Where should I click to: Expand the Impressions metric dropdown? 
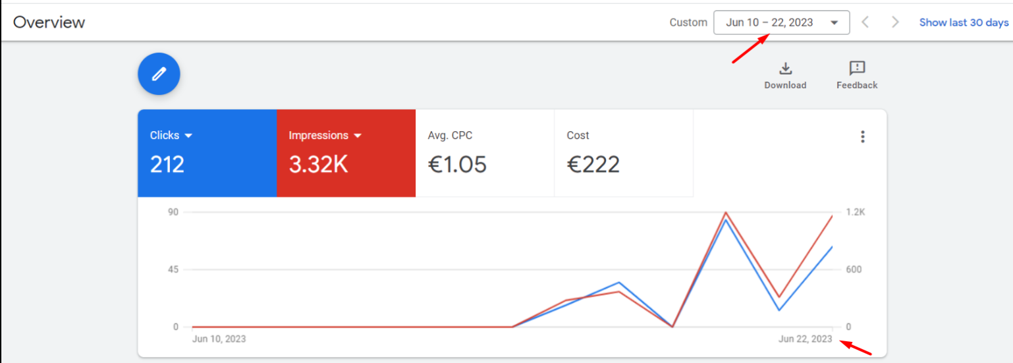tap(358, 136)
